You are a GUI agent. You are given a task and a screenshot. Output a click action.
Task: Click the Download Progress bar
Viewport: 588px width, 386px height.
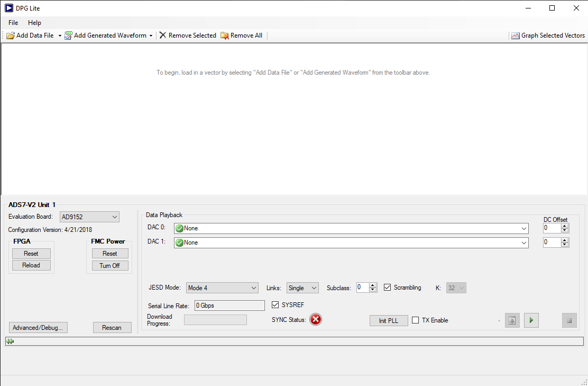click(x=215, y=320)
